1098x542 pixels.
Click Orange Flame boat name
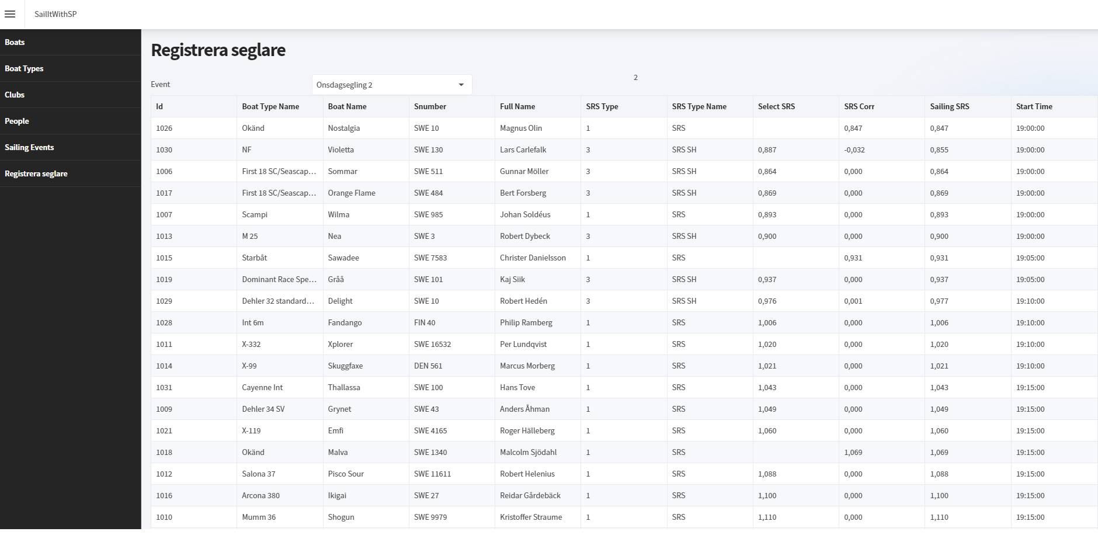(366, 193)
